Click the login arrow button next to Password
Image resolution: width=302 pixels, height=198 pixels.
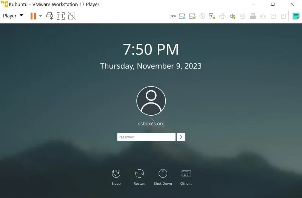click(181, 137)
